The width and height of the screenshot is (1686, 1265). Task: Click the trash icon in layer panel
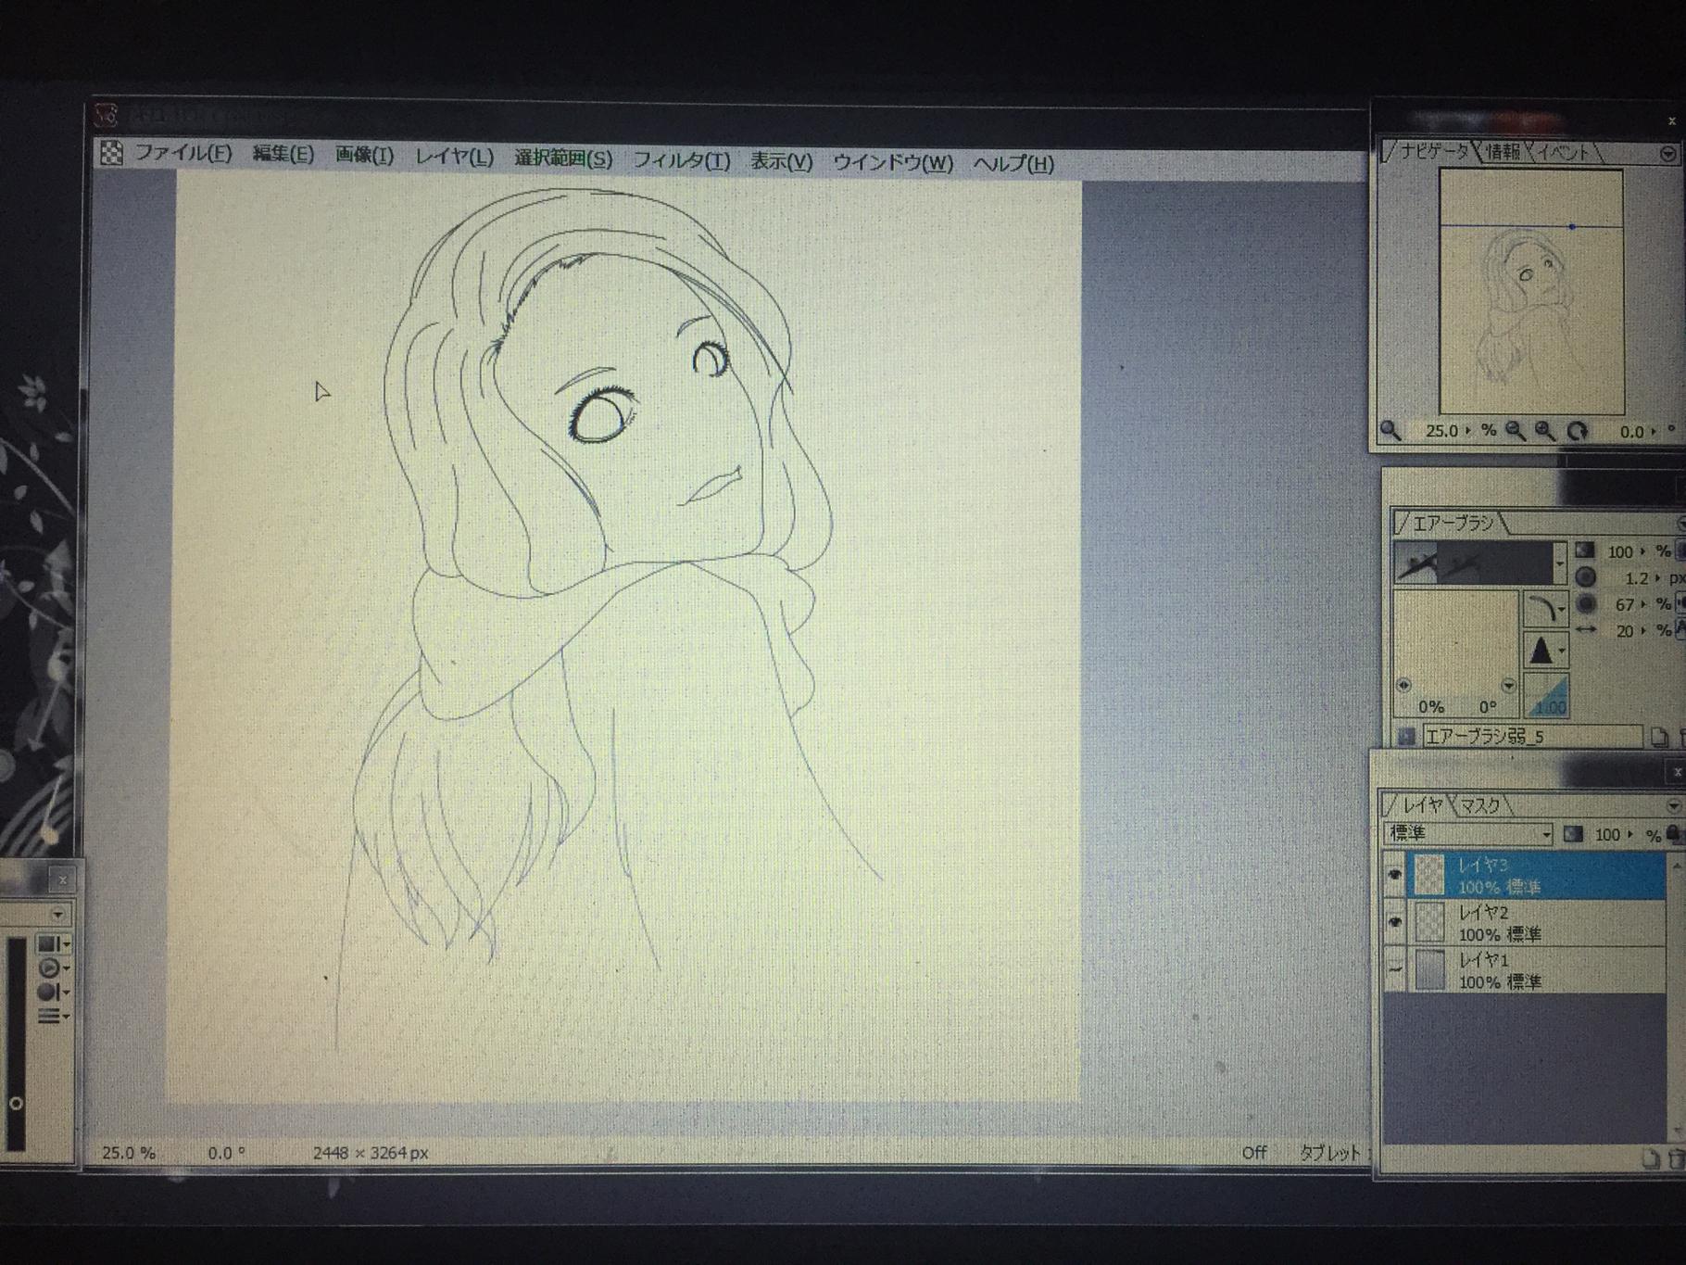(x=1675, y=1158)
